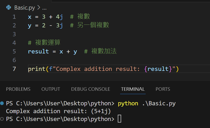
Task: Open Basic.py in the breadcrumb
Action: coord(25,8)
